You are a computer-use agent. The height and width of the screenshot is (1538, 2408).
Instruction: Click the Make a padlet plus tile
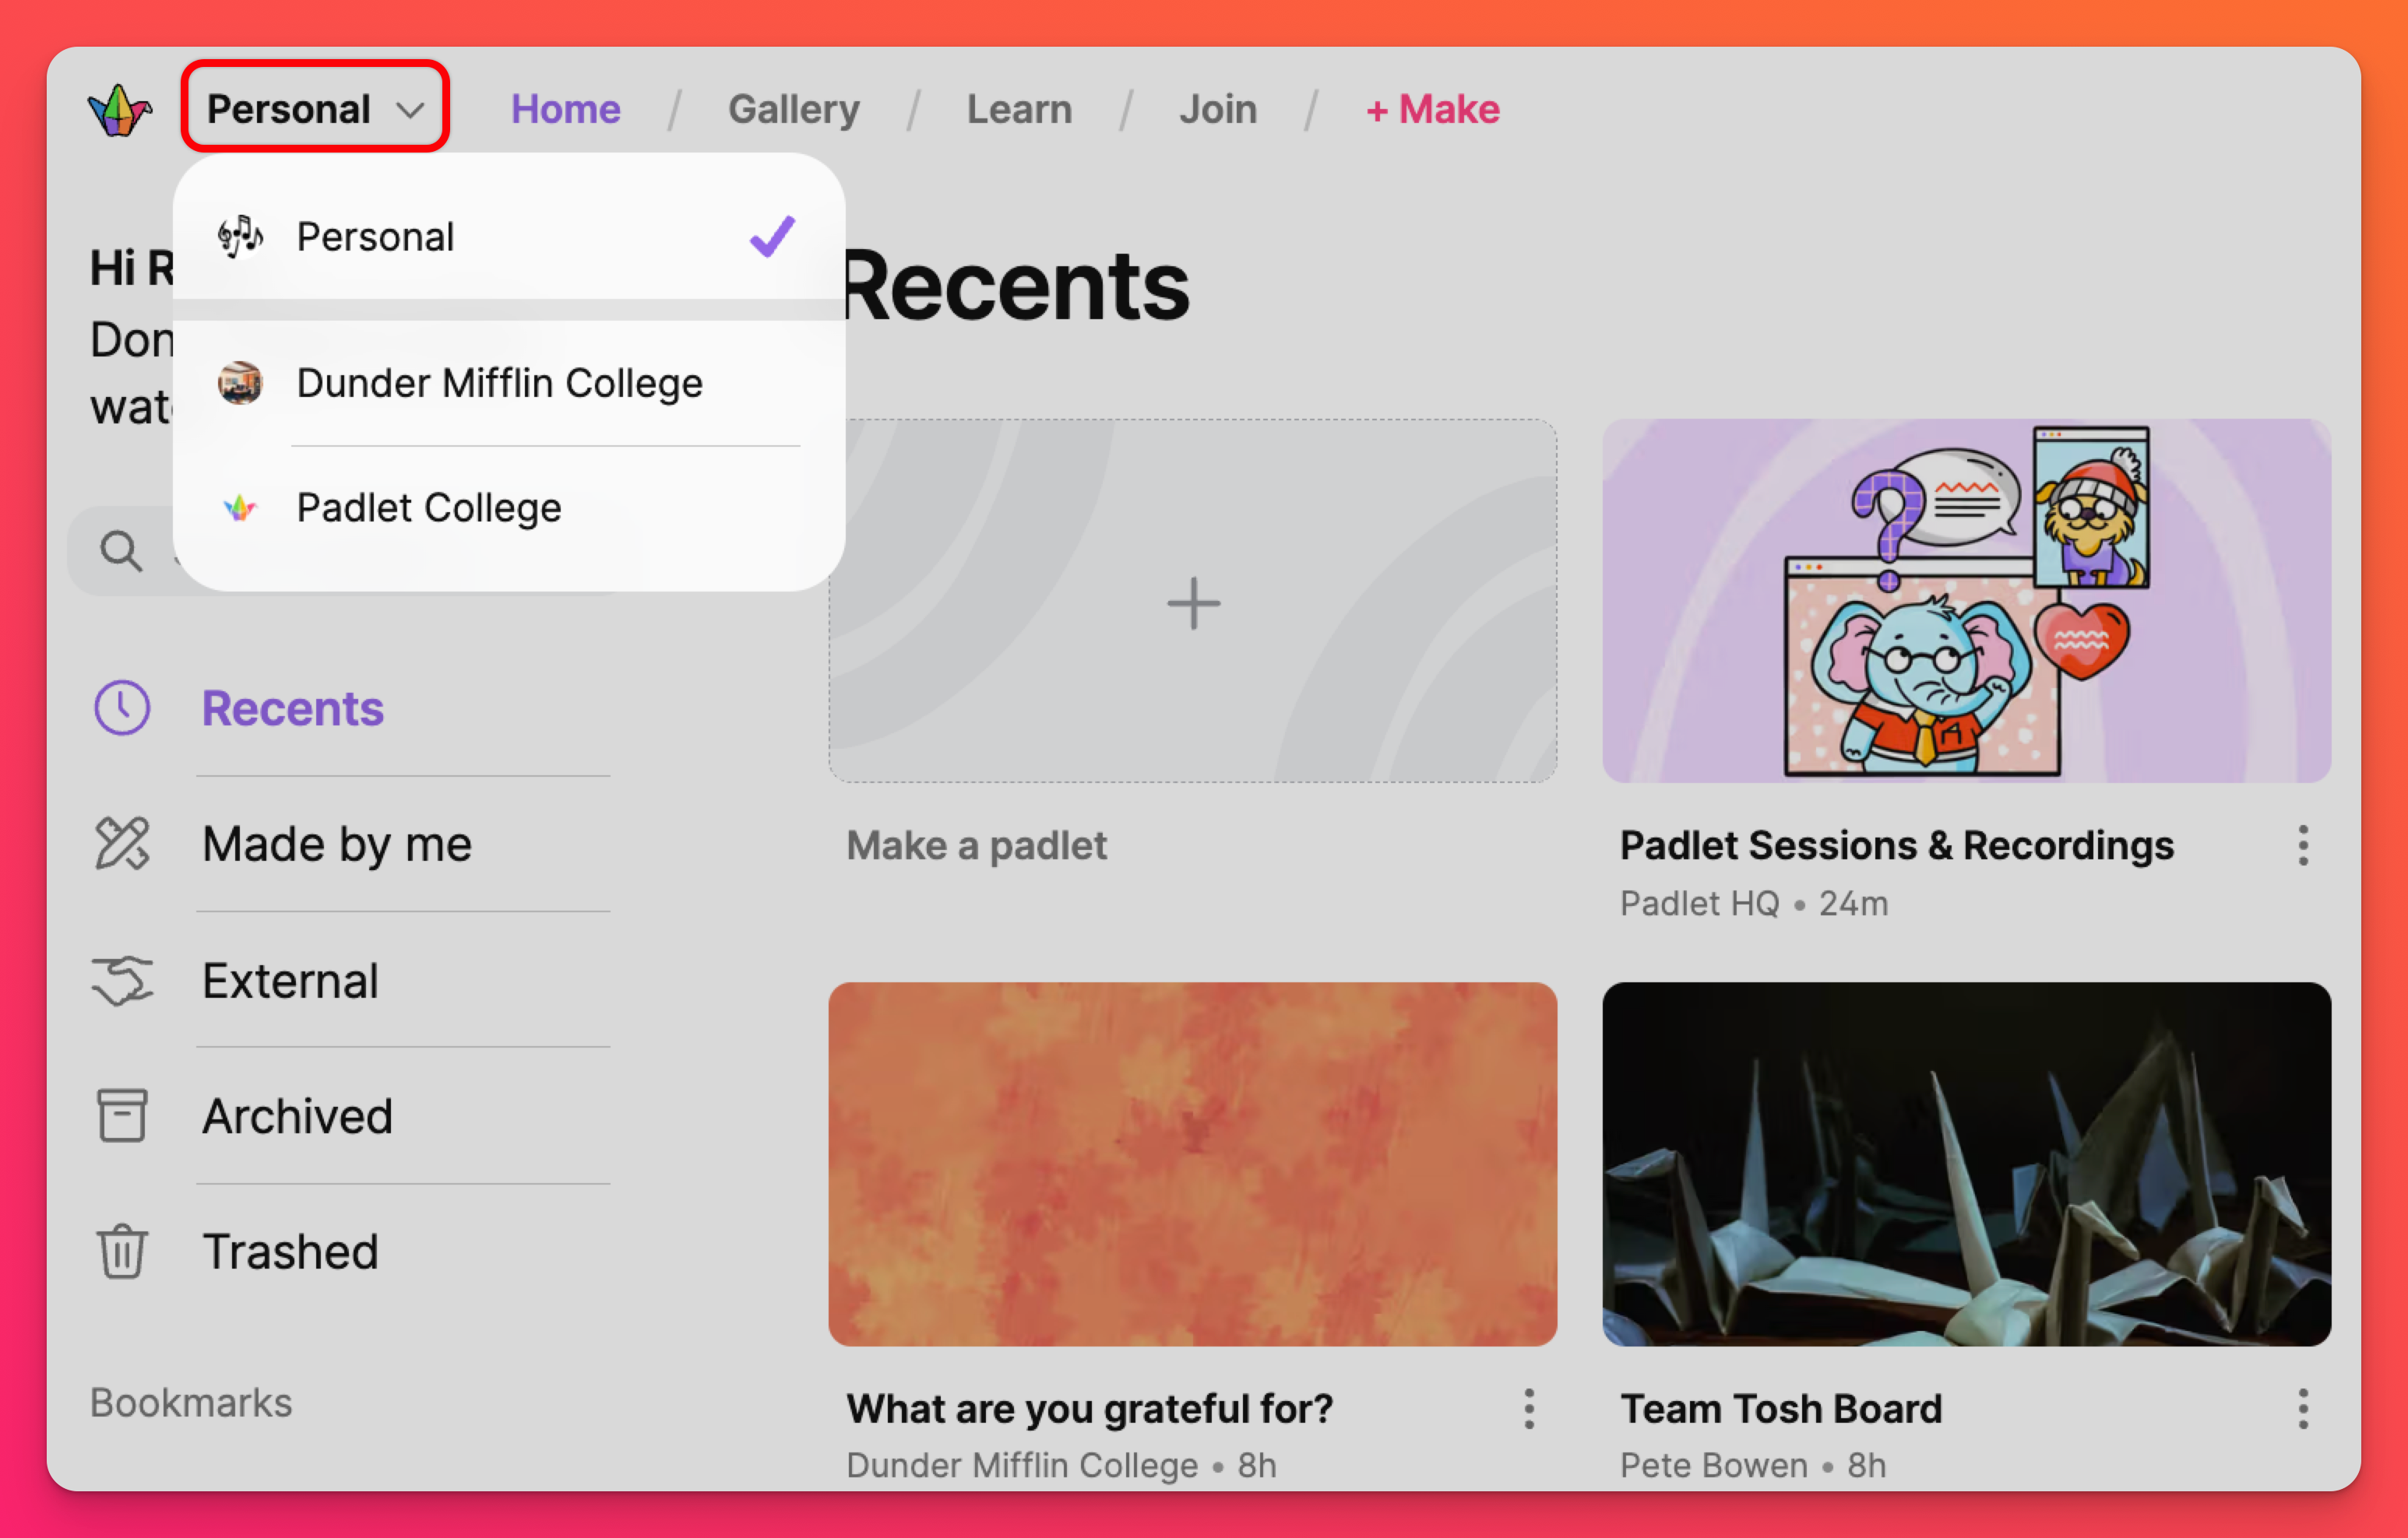pos(1192,602)
